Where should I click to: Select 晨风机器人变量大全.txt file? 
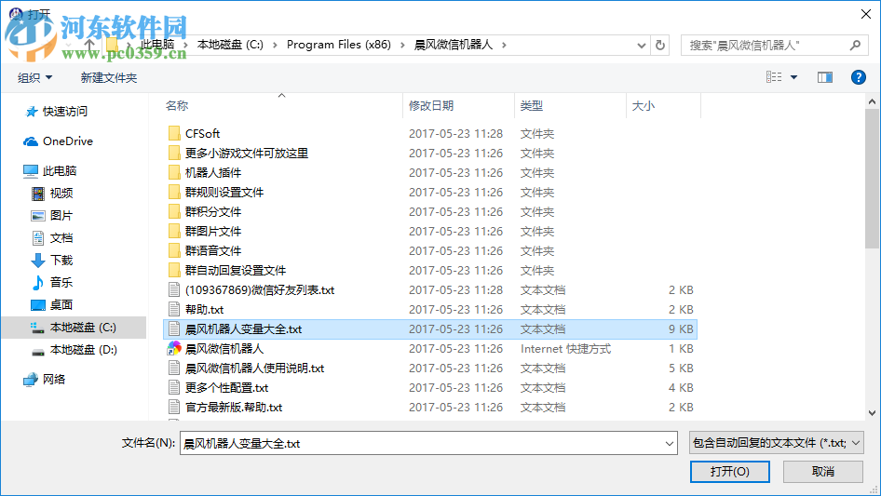click(430, 329)
